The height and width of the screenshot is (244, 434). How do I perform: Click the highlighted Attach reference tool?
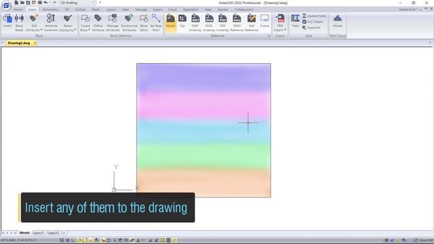coord(170,22)
